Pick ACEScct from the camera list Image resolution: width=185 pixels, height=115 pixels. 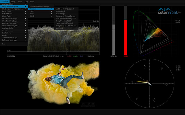pyautogui.click(x=60, y=28)
